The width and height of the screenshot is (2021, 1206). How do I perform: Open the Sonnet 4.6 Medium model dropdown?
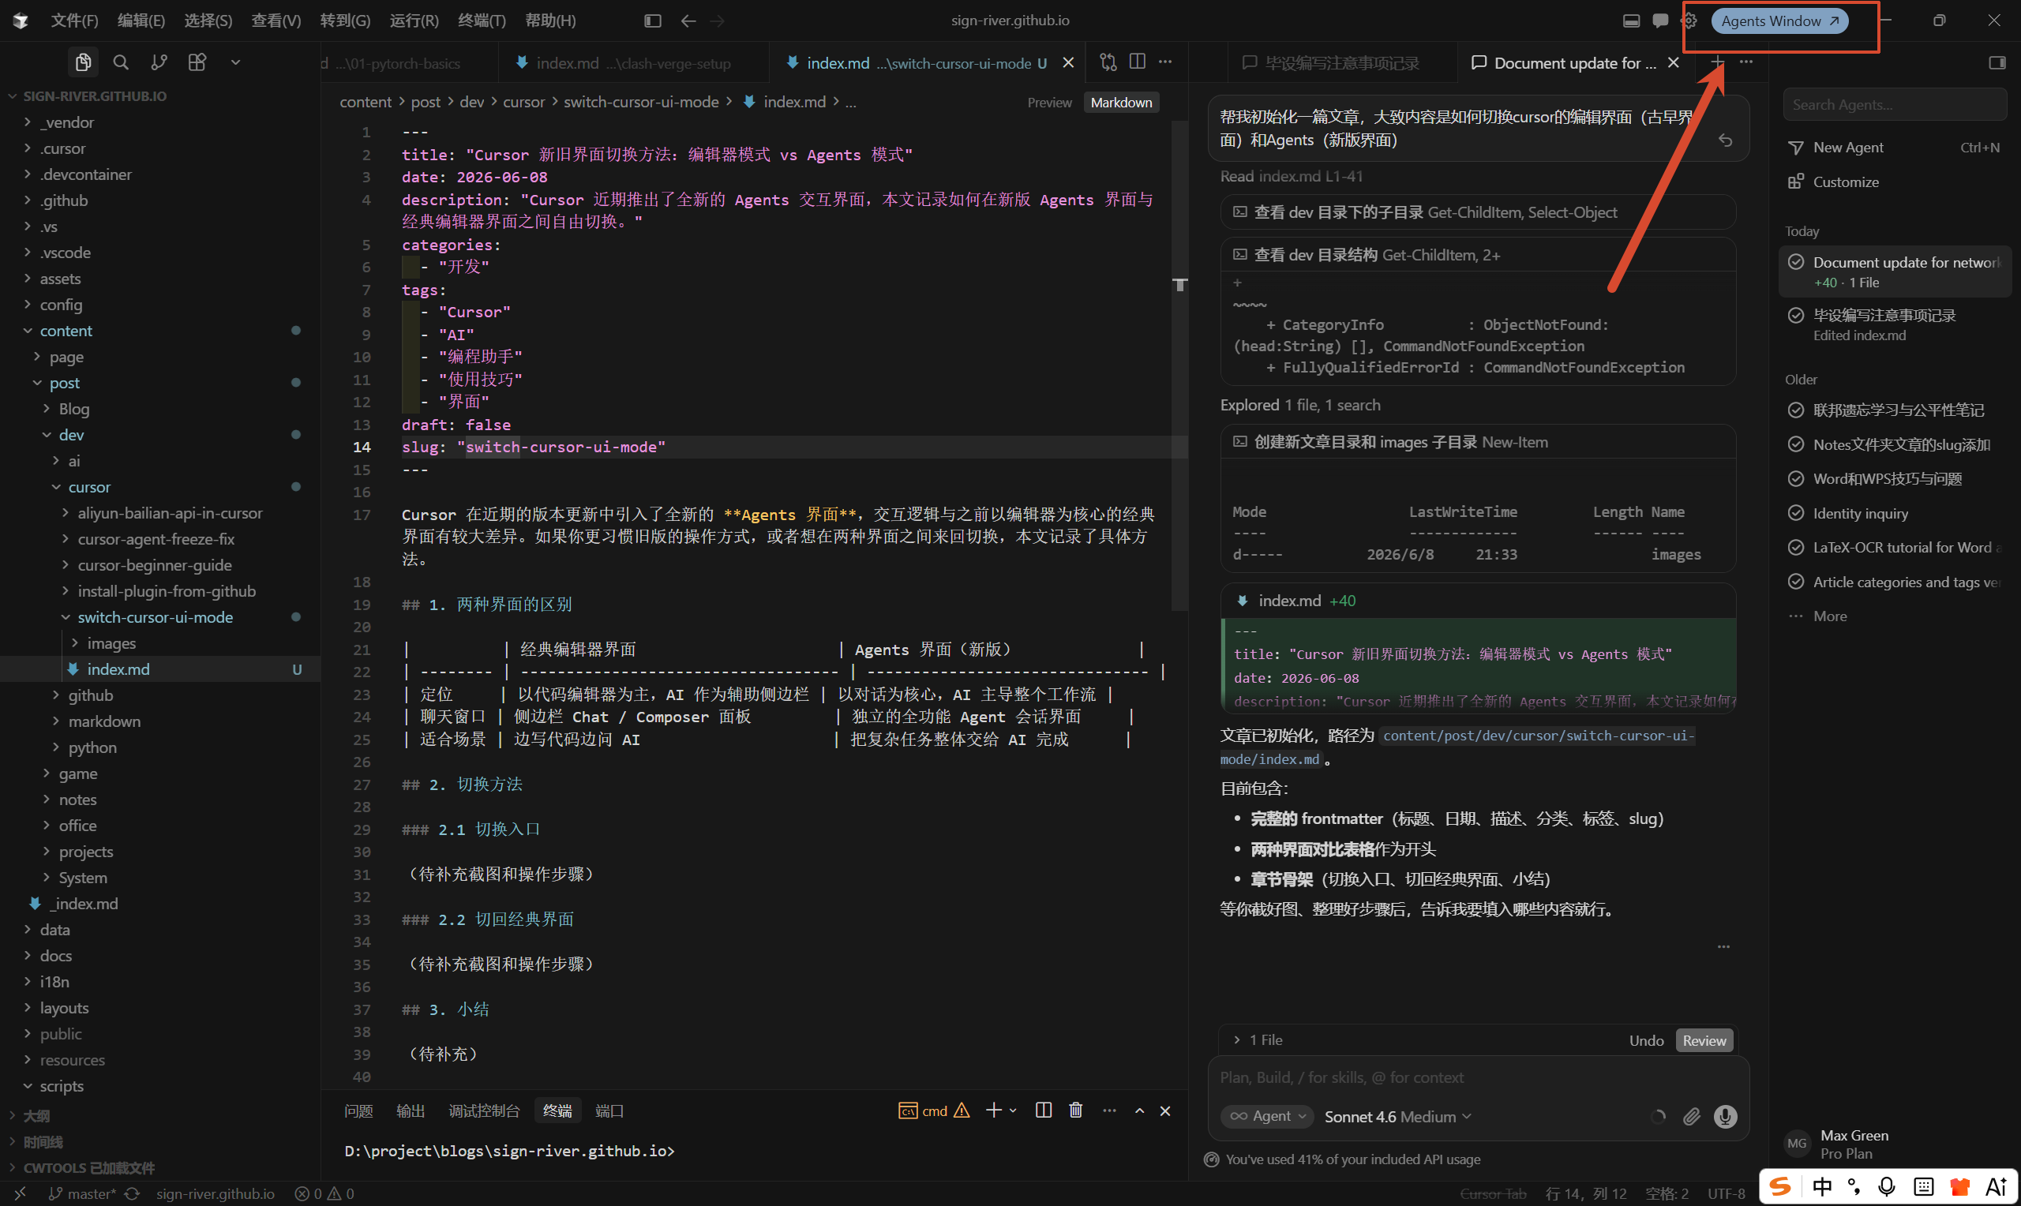[1397, 1118]
